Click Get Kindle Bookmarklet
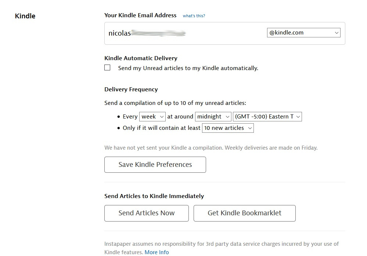The width and height of the screenshot is (367, 256). coord(244,213)
